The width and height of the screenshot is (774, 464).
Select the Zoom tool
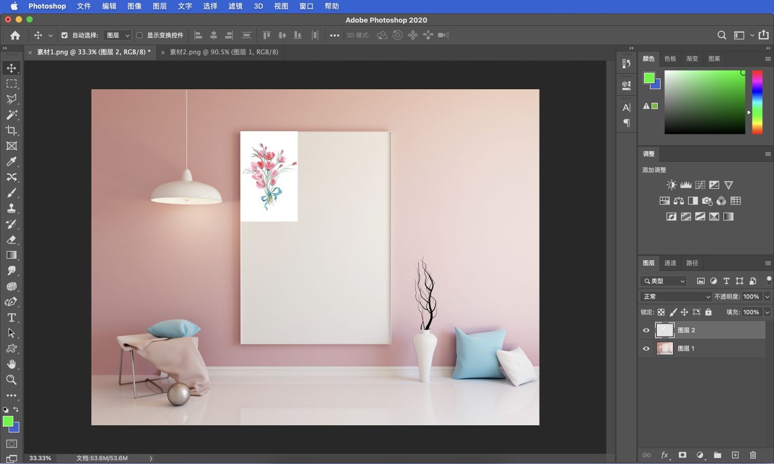click(11, 380)
